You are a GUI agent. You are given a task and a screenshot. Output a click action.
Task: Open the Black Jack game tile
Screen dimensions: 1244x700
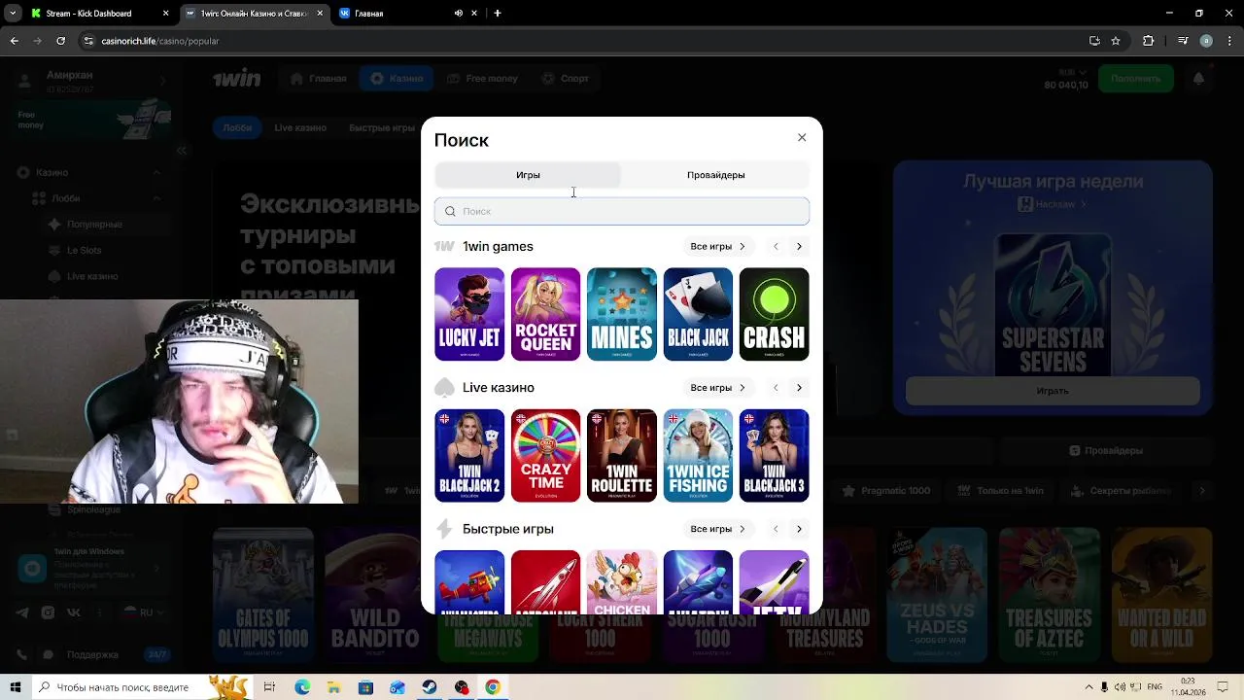click(x=698, y=314)
